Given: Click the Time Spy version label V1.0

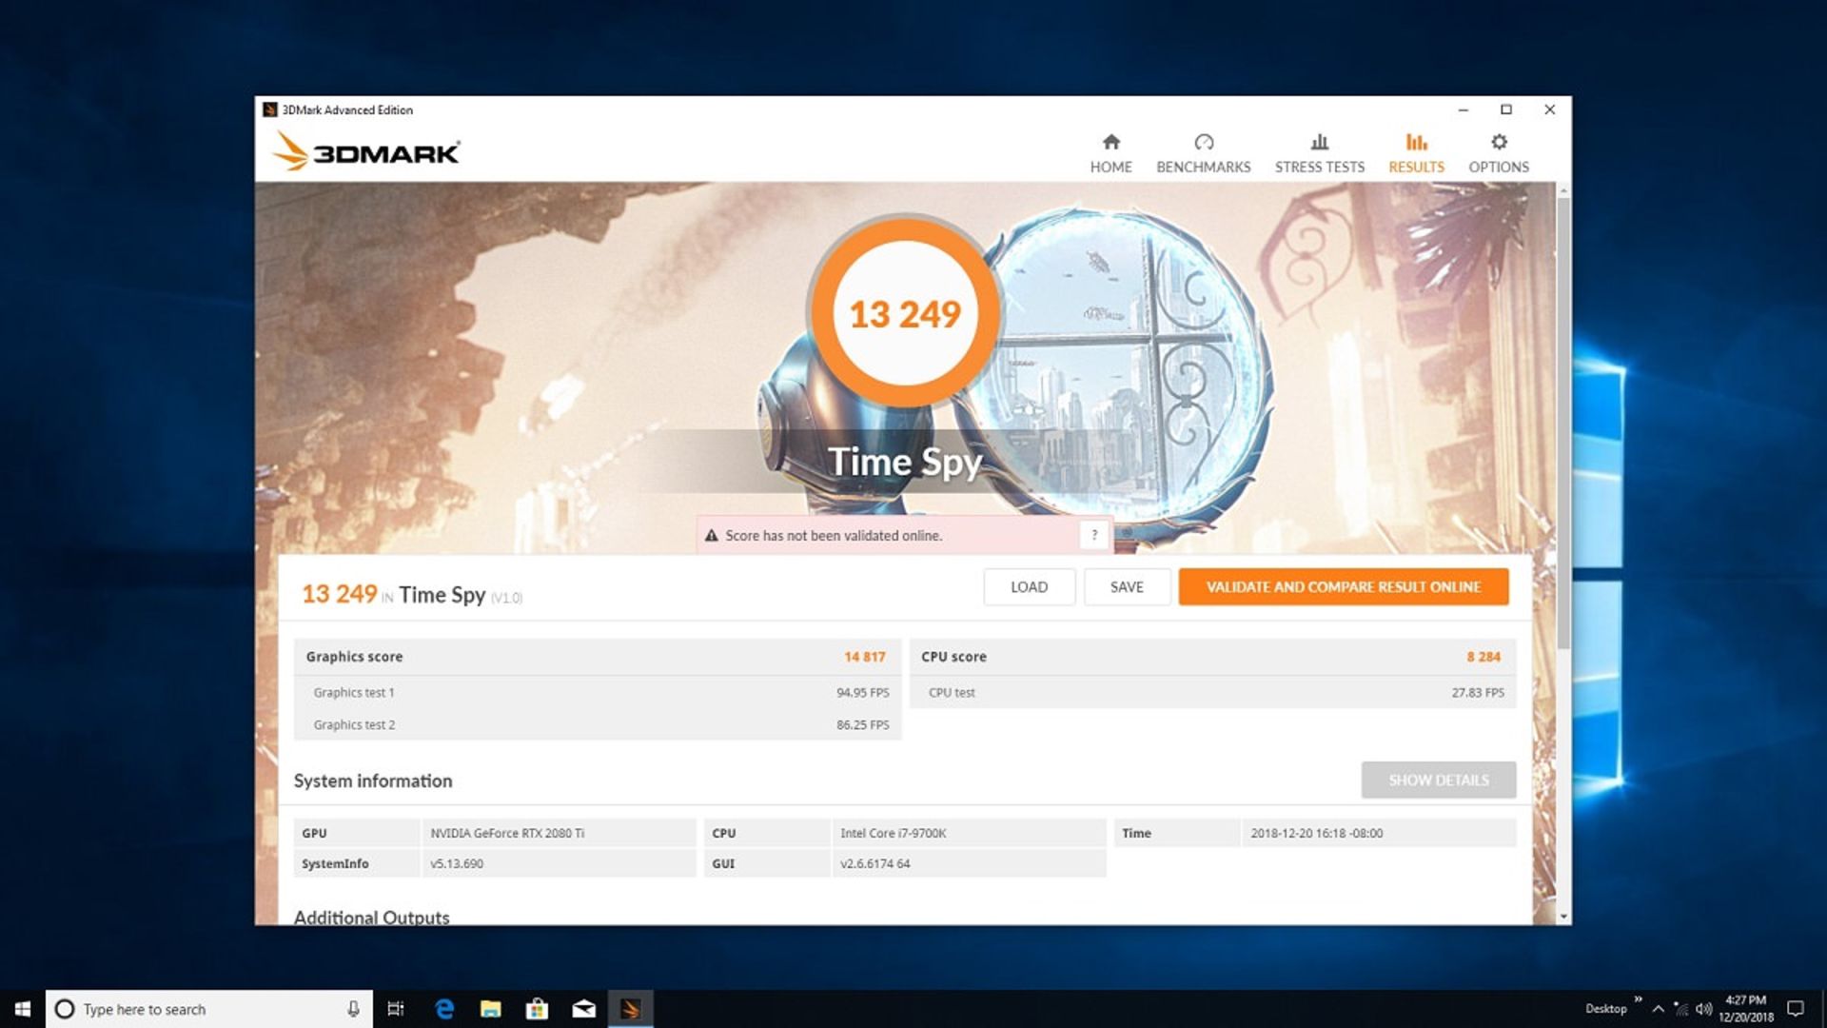Looking at the screenshot, I should (x=508, y=596).
